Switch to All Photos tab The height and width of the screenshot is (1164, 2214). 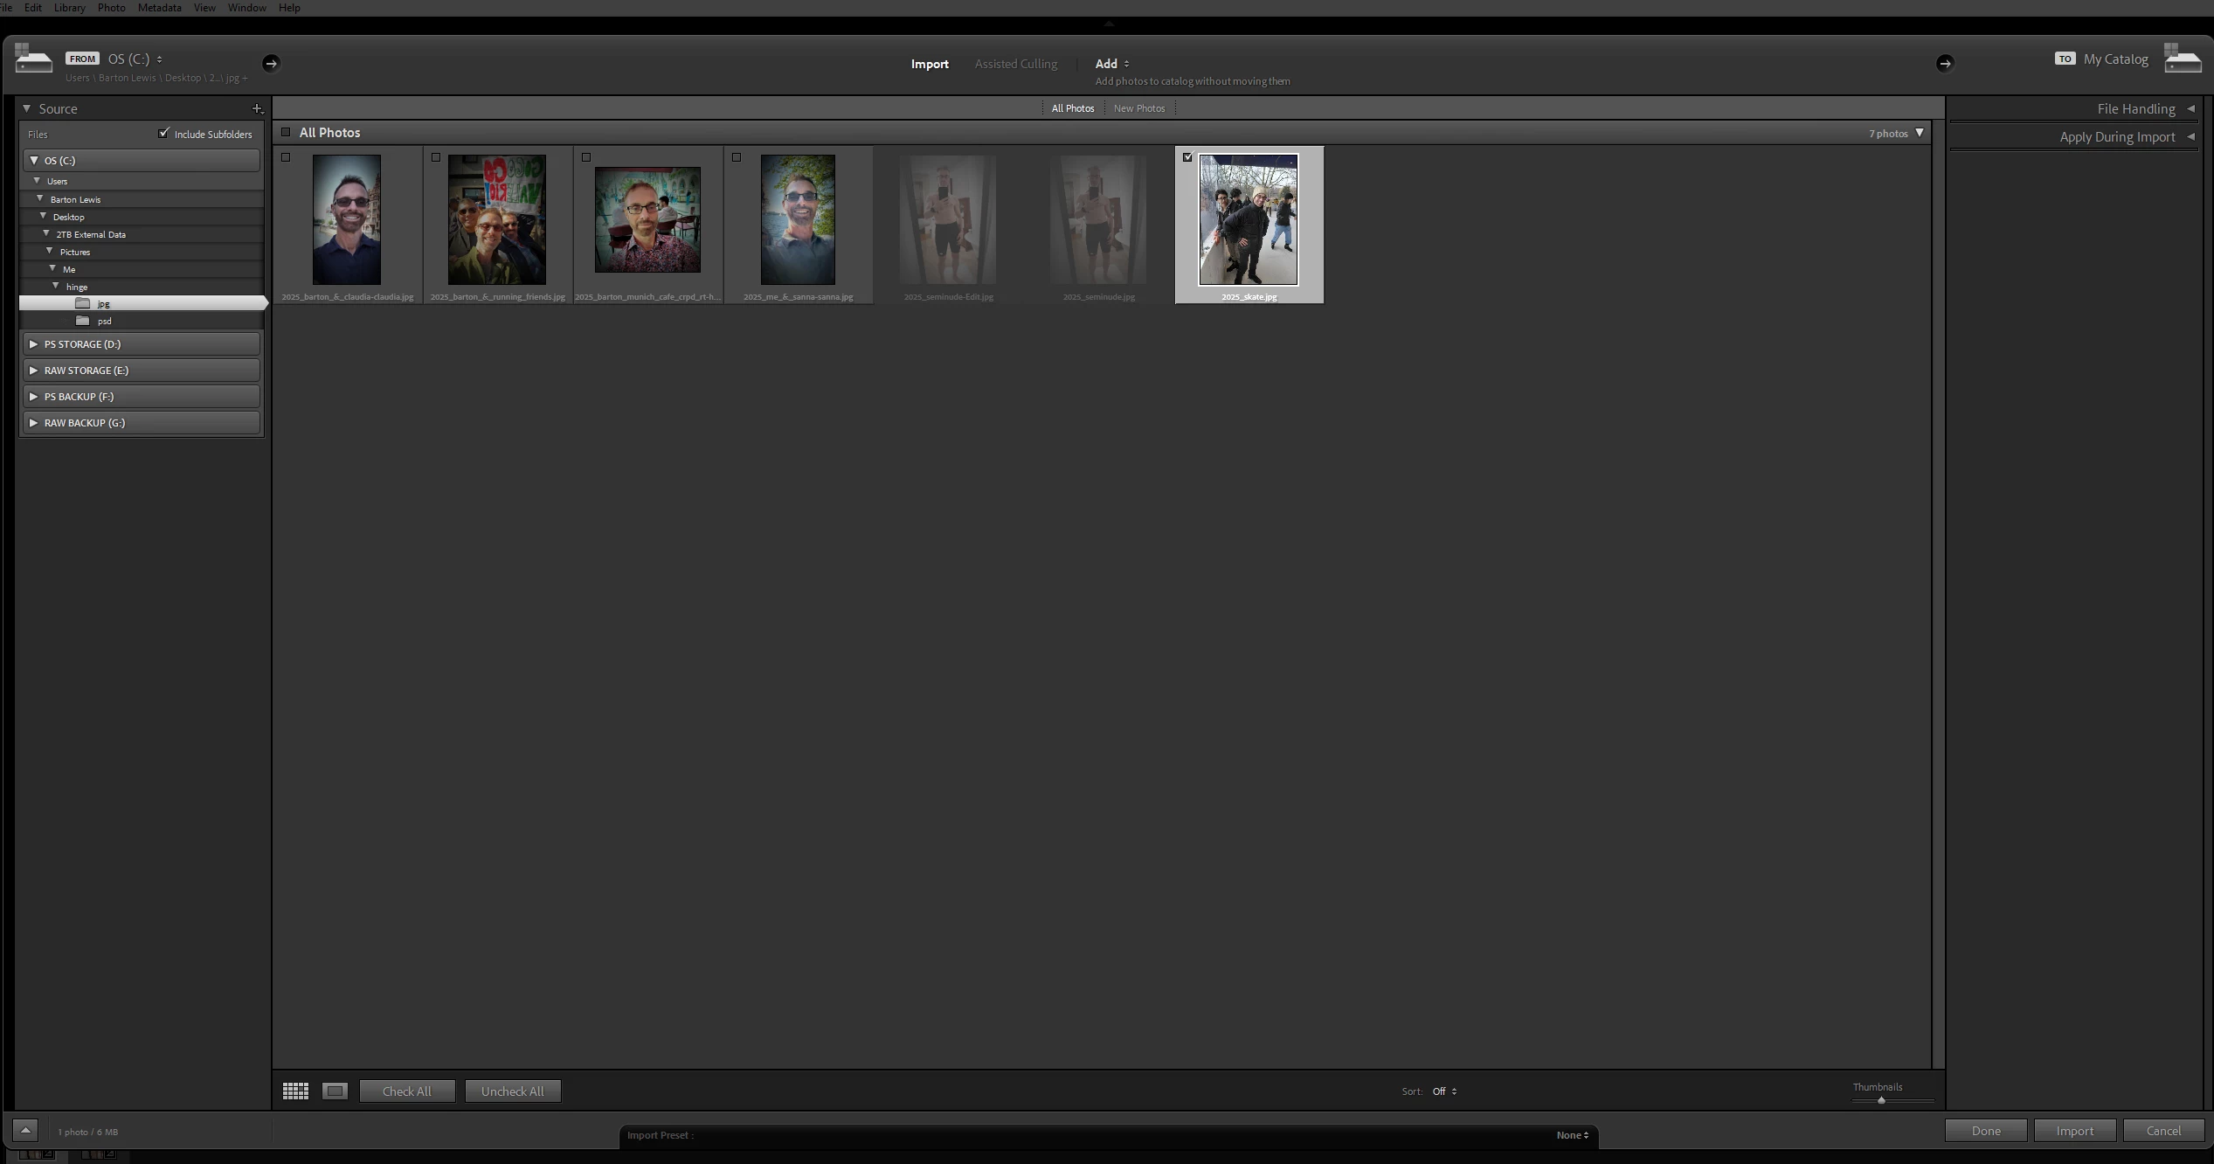pos(1072,108)
